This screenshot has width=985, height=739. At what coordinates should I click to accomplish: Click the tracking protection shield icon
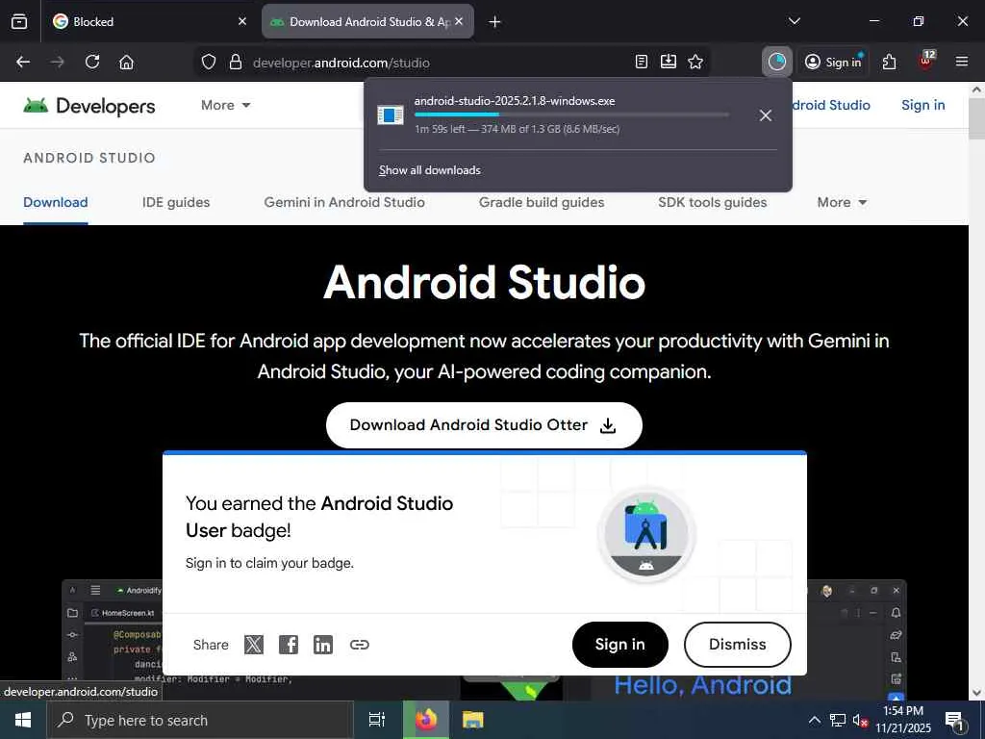(x=209, y=62)
